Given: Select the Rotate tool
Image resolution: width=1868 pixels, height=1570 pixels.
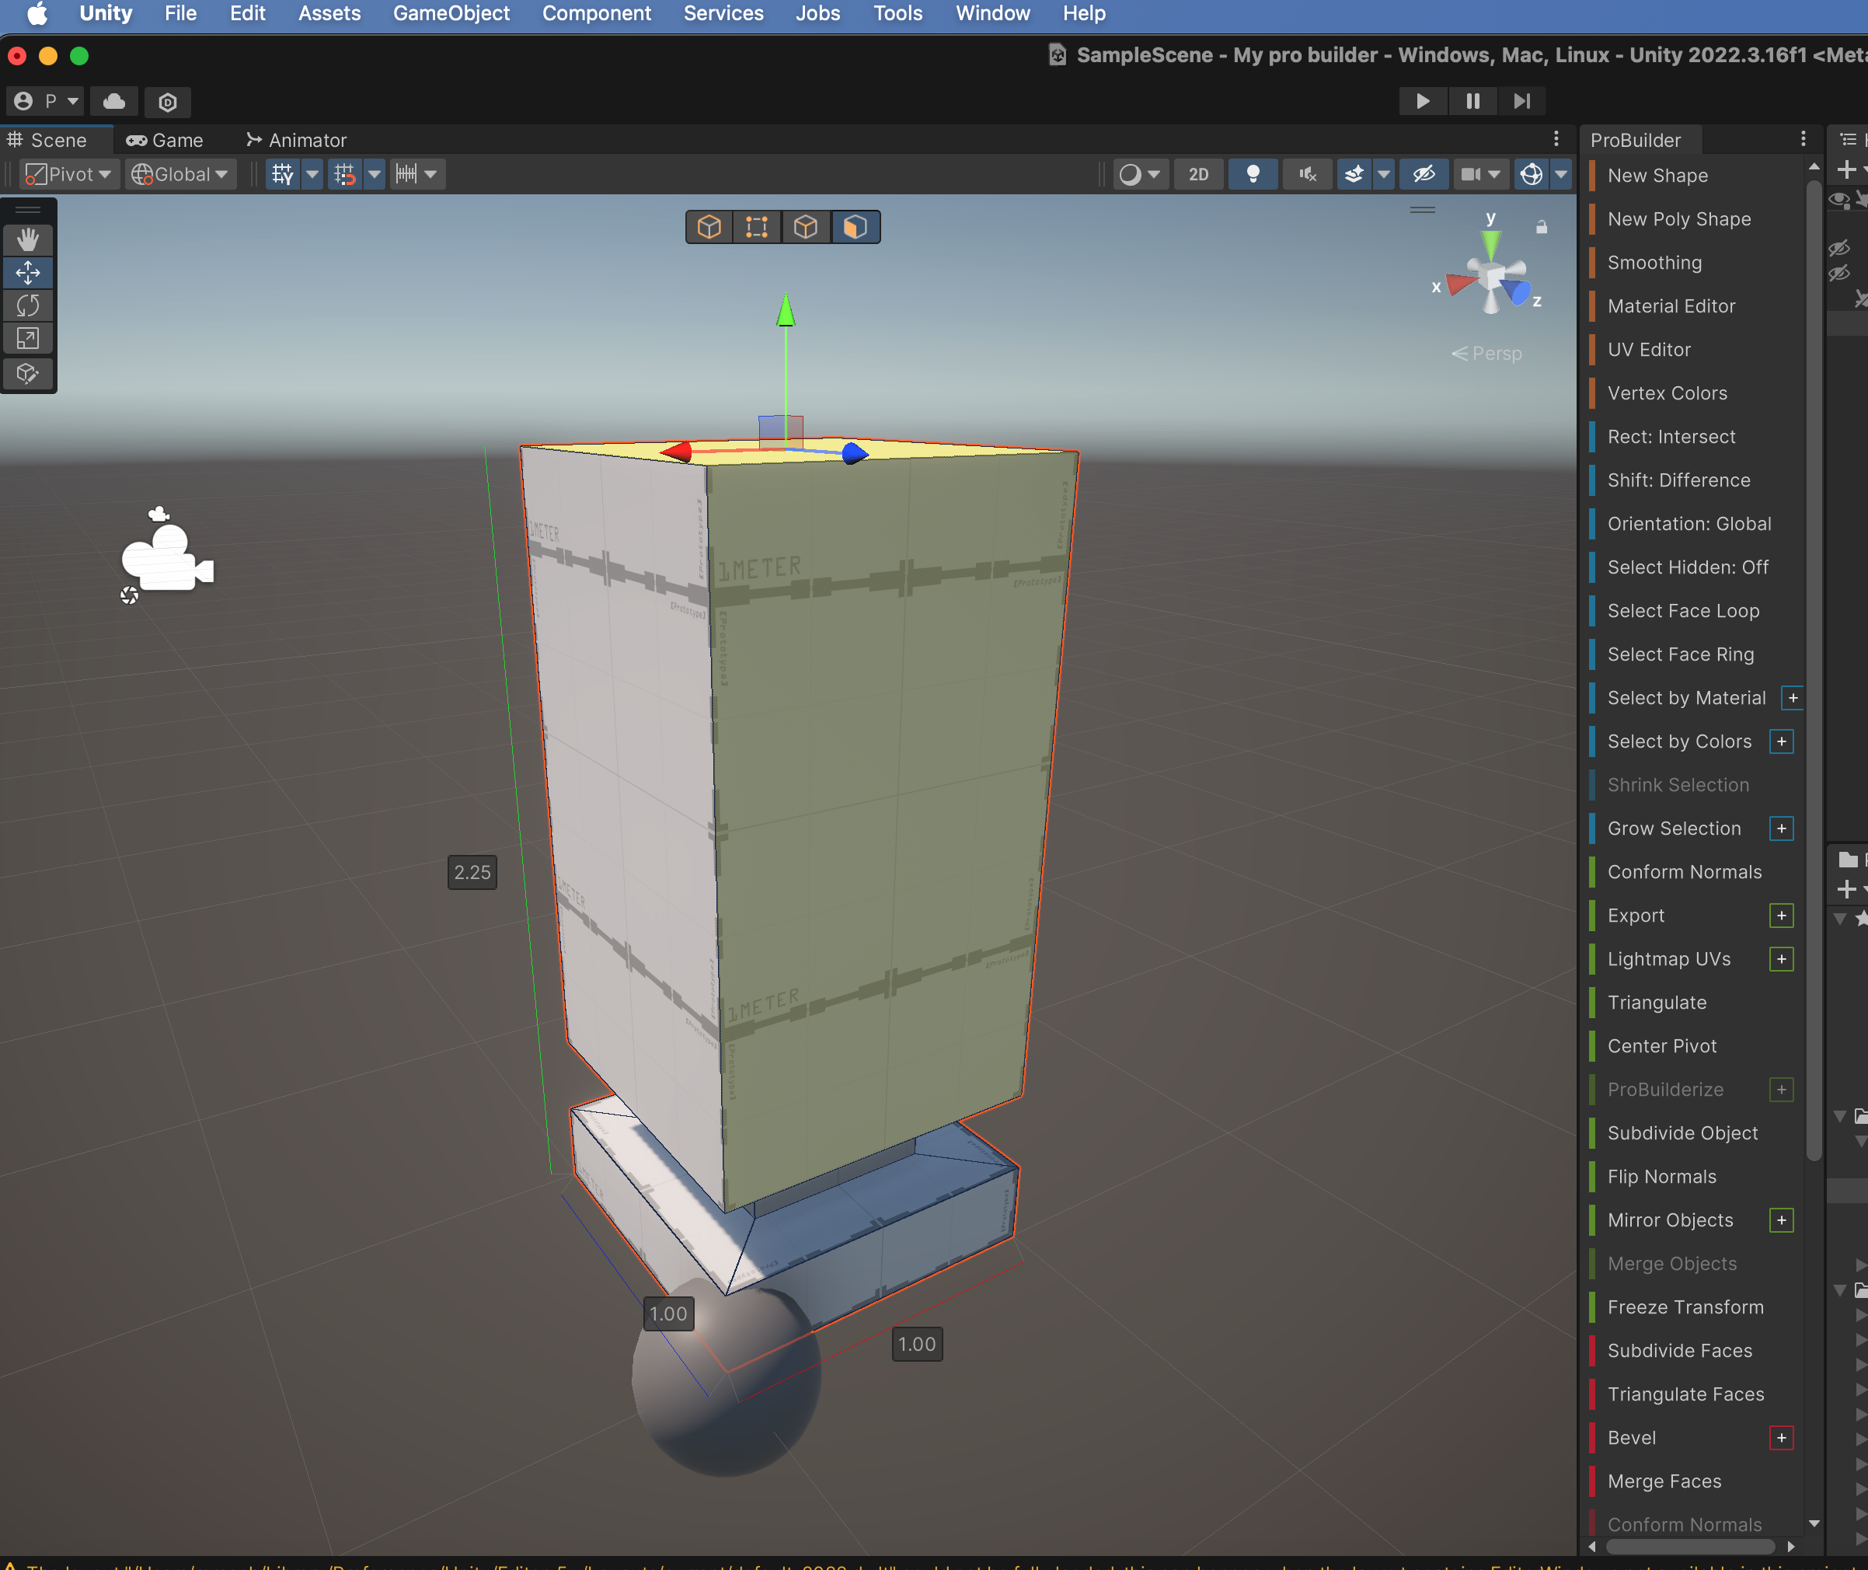Looking at the screenshot, I should point(28,305).
